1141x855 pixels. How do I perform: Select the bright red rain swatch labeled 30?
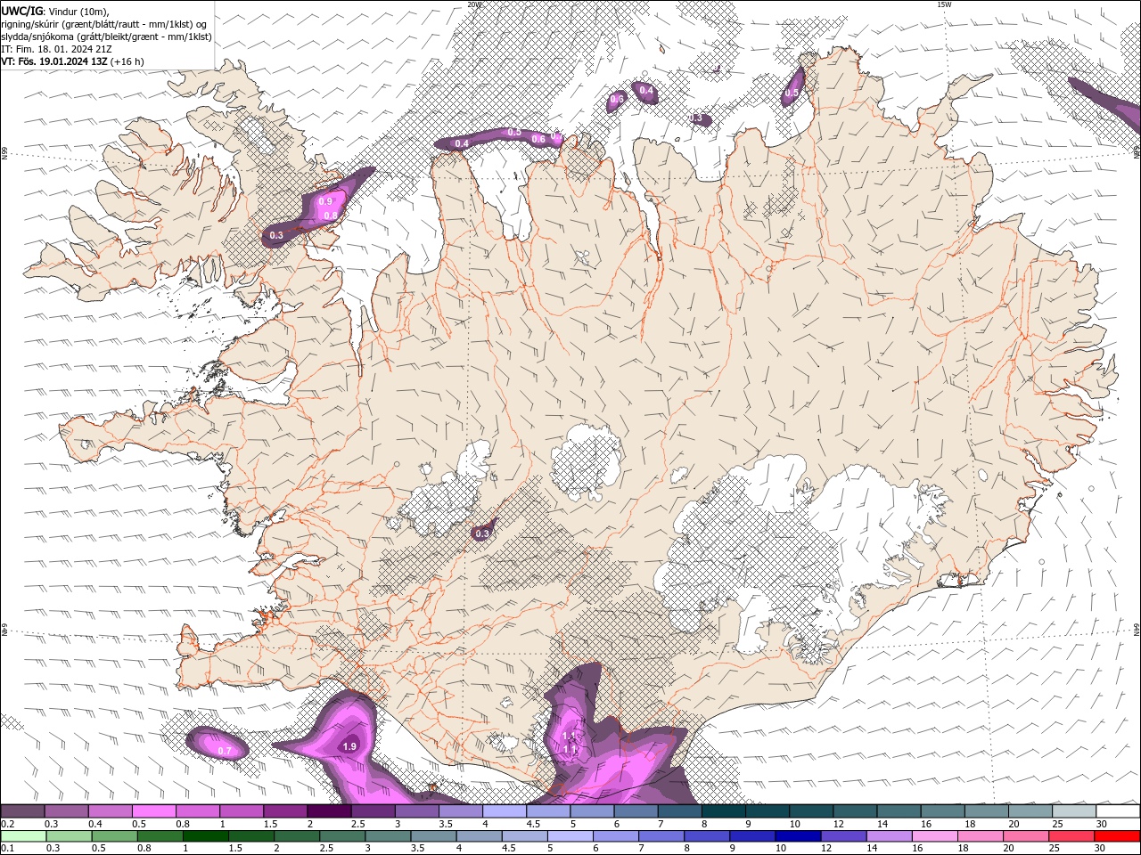[x=1118, y=836]
